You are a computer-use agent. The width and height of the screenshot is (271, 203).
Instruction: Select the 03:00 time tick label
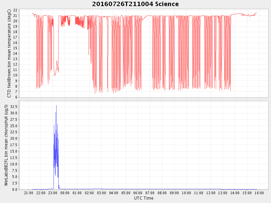(102, 193)
